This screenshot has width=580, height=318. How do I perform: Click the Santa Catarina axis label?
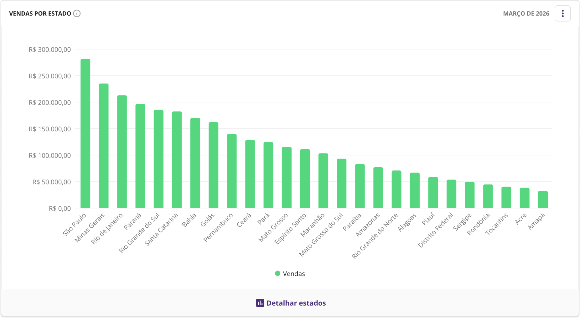point(161,229)
